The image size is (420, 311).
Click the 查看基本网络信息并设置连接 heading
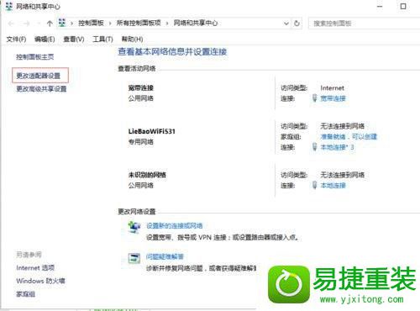[172, 51]
